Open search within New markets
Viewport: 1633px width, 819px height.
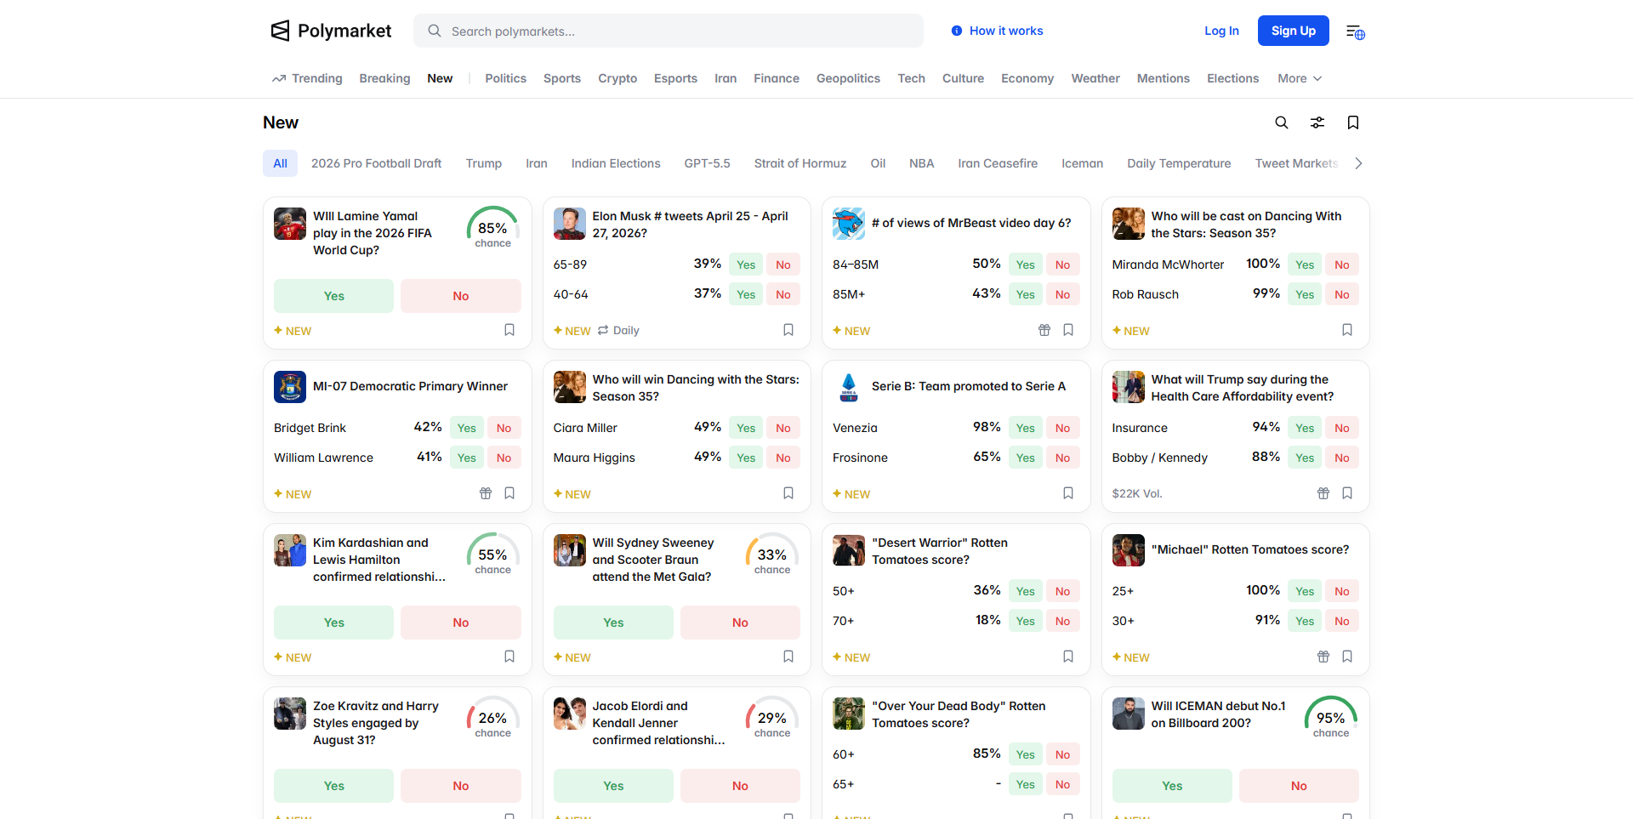(1281, 122)
